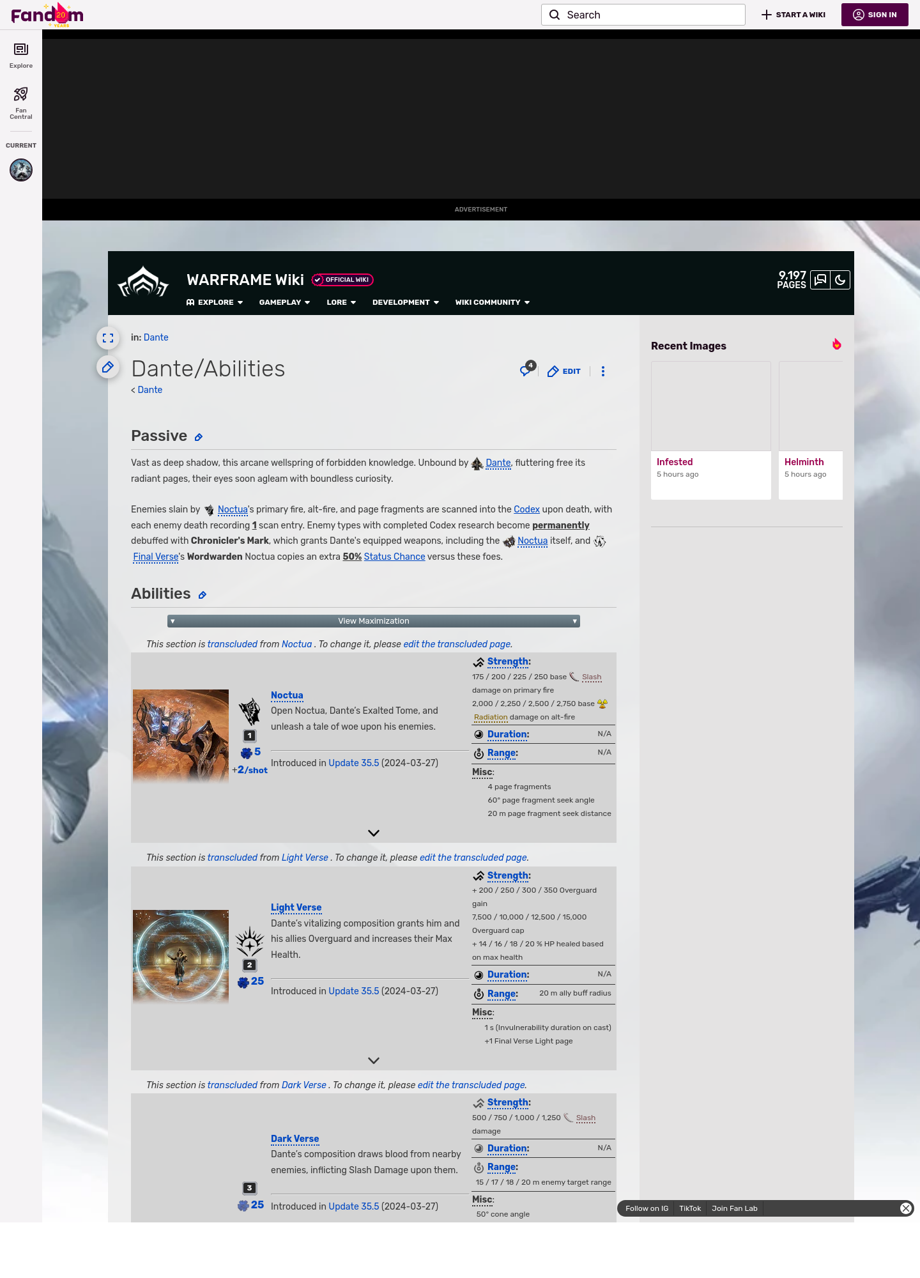Expand the View Maximization bar
Viewport: 920px width, 1278px height.
pos(374,621)
